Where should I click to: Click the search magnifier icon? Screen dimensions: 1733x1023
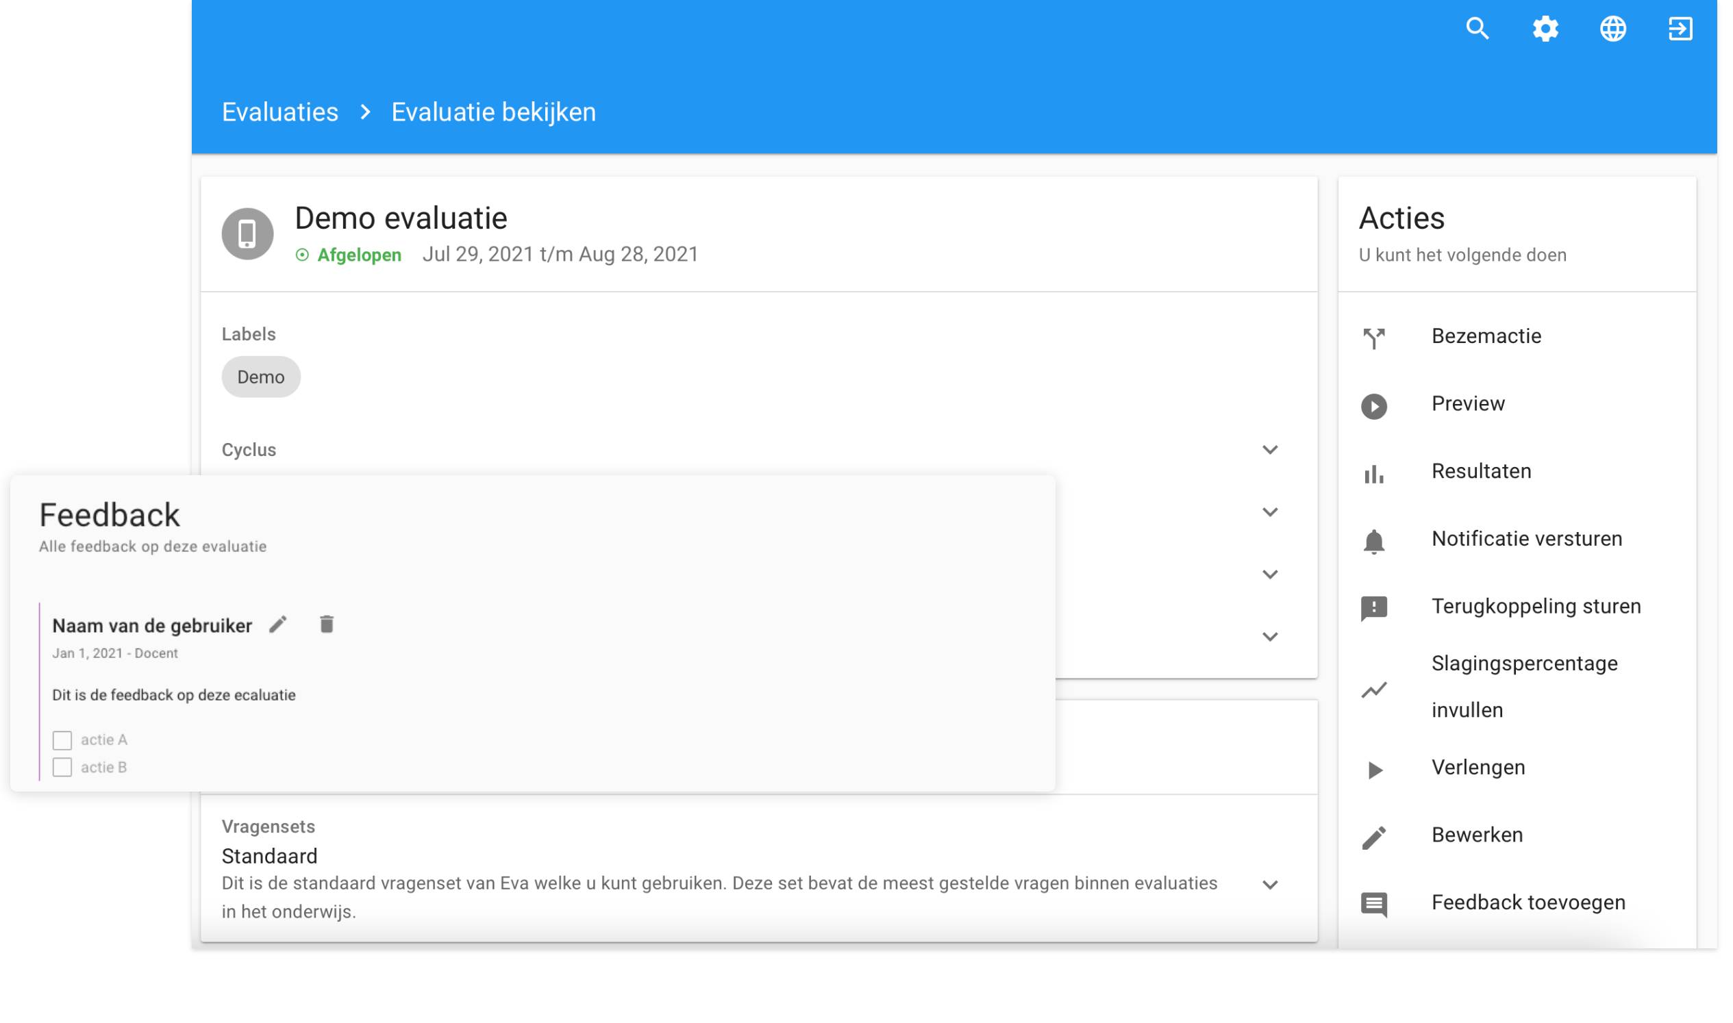point(1477,29)
